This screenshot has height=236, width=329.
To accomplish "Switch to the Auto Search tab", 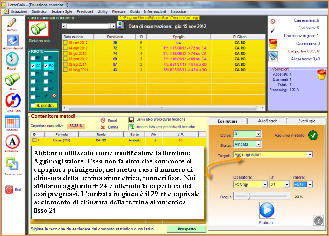I will click(267, 121).
